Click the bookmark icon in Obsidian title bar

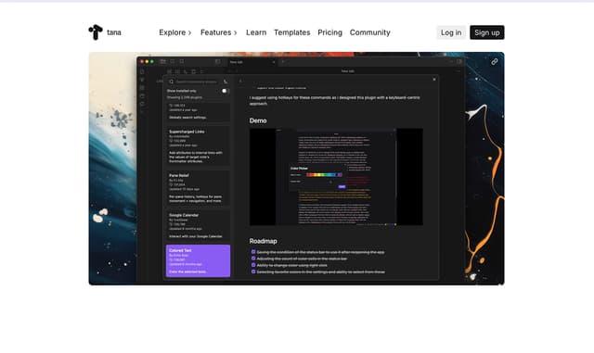click(x=182, y=61)
